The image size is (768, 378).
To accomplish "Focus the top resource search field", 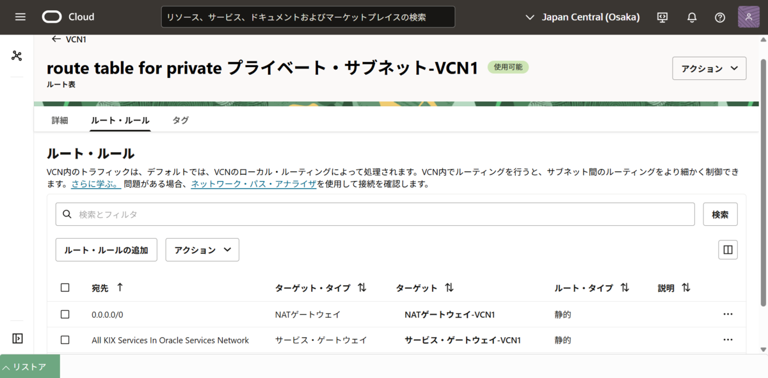I will 308,17.
